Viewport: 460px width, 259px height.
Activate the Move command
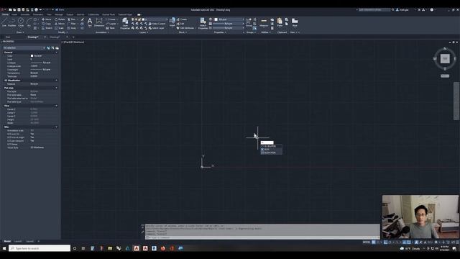click(x=46, y=19)
